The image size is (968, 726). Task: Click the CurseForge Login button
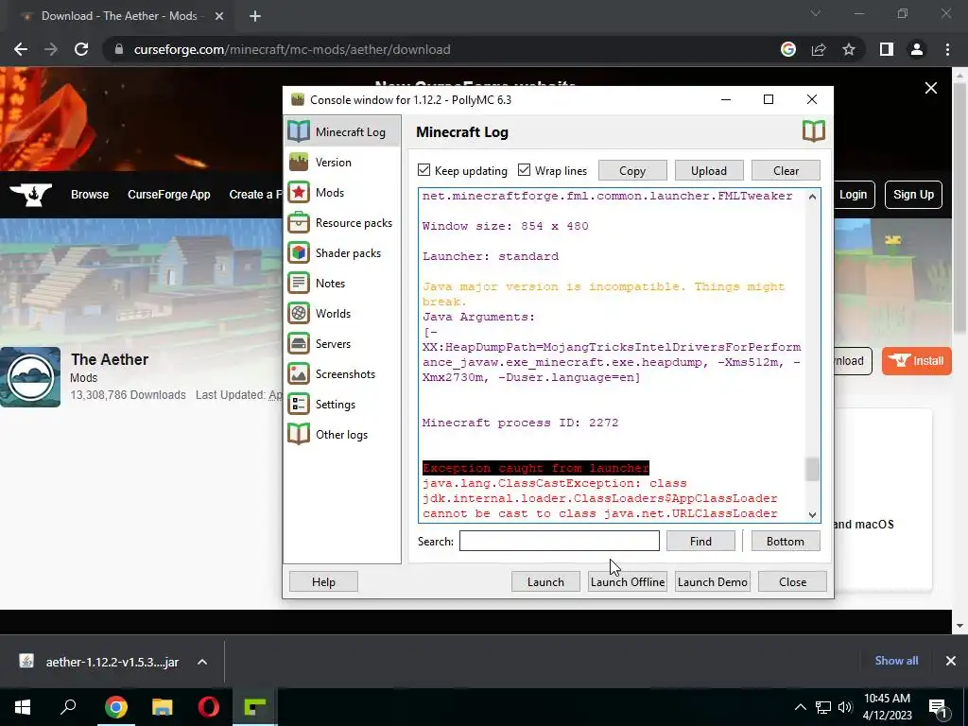tap(854, 195)
